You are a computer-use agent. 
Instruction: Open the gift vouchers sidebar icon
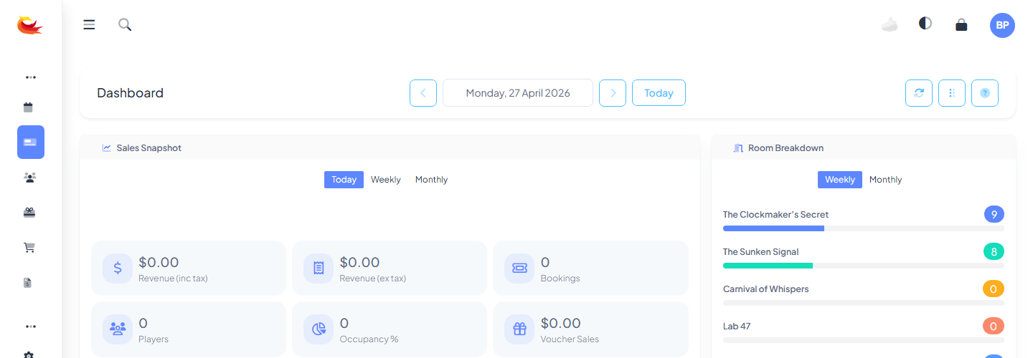tap(29, 212)
